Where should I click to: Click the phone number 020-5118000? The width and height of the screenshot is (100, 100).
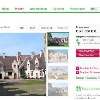88,40
